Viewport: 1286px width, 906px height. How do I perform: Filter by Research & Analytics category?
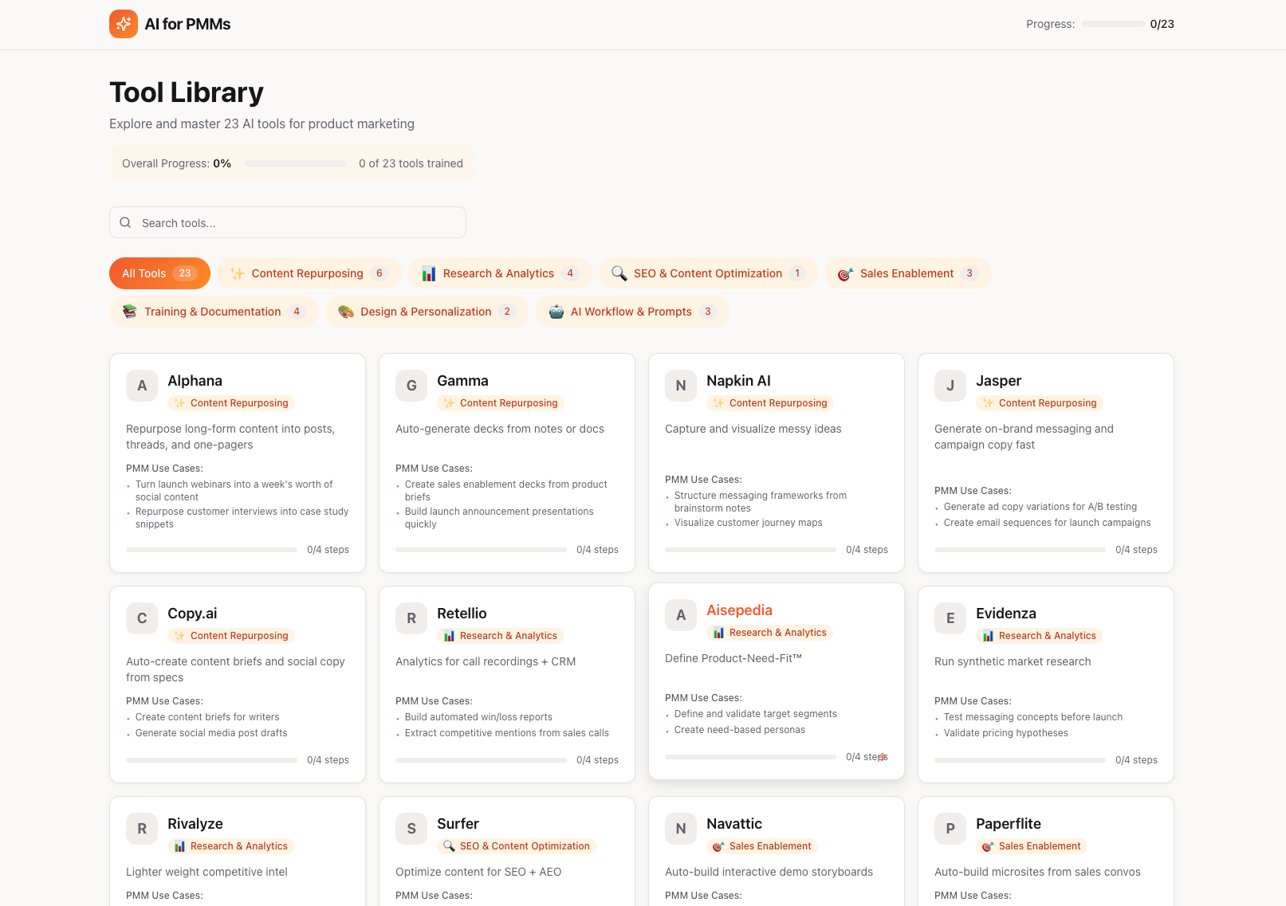(500, 273)
